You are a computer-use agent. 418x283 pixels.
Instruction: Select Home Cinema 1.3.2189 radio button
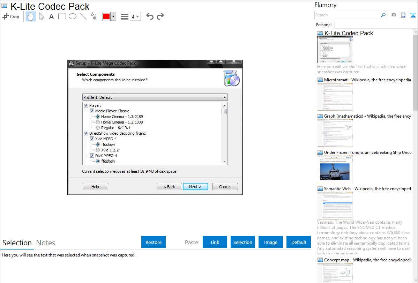pos(98,117)
